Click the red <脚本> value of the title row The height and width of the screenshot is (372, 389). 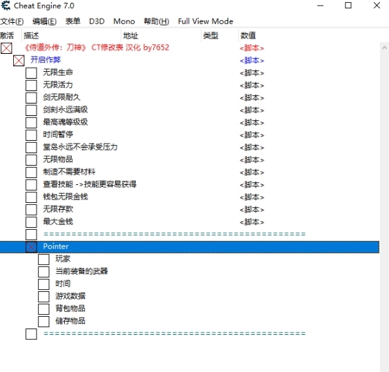(252, 48)
